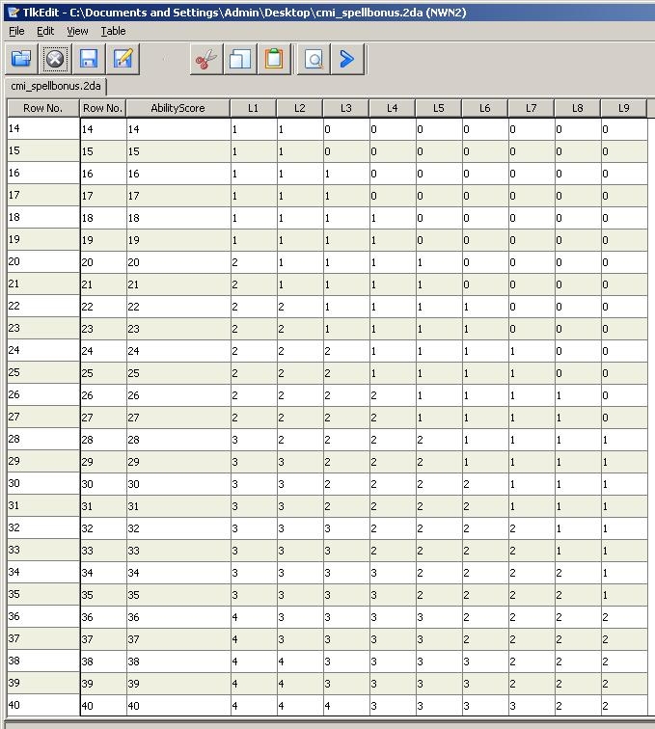This screenshot has width=655, height=729.
Task: Click the AbilityScore column header
Action: pyautogui.click(x=177, y=108)
